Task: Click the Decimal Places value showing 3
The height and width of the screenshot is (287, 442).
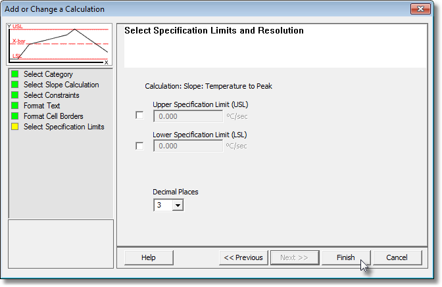Action: coord(163,205)
